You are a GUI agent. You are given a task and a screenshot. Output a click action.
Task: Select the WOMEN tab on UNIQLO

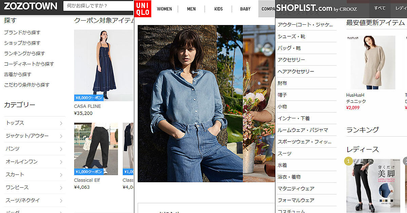coord(164,9)
